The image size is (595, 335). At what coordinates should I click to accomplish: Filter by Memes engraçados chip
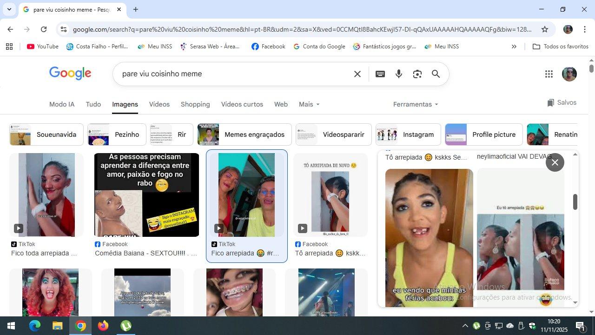coord(245,134)
